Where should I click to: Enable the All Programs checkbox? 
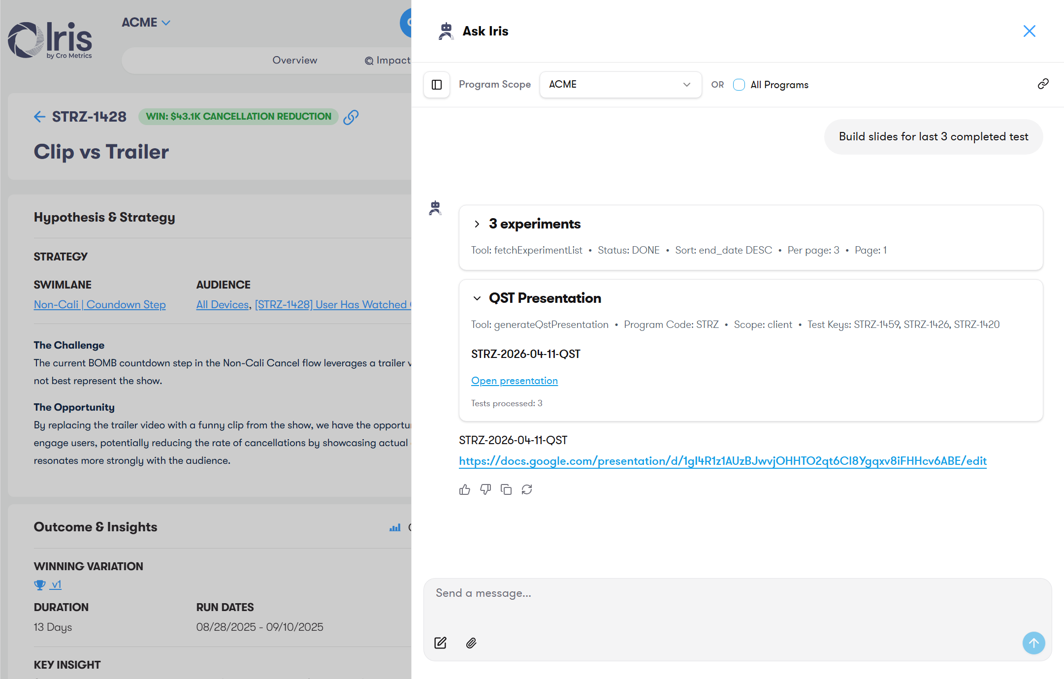pos(739,85)
